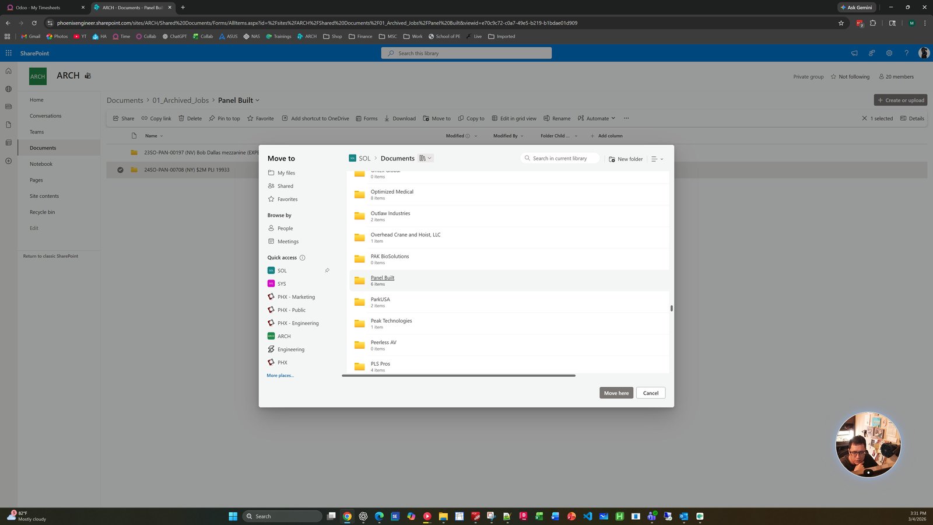Open PHX - Engineering quick access site
The height and width of the screenshot is (525, 933).
pyautogui.click(x=298, y=323)
